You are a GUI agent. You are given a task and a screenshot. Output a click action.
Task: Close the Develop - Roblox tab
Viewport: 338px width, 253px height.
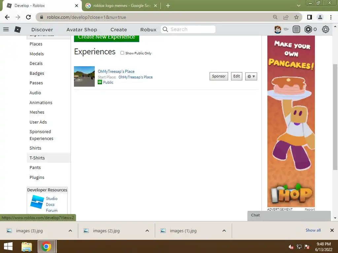tap(77, 6)
